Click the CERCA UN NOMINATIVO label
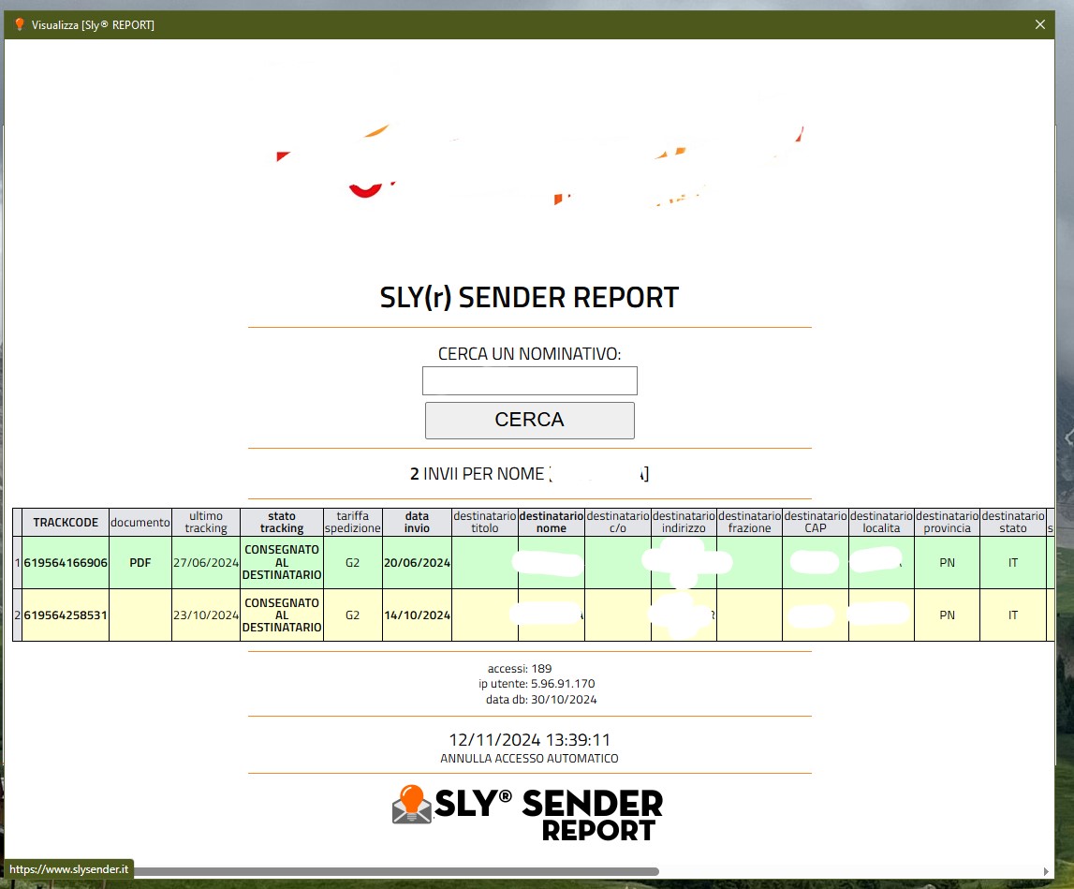 529,354
